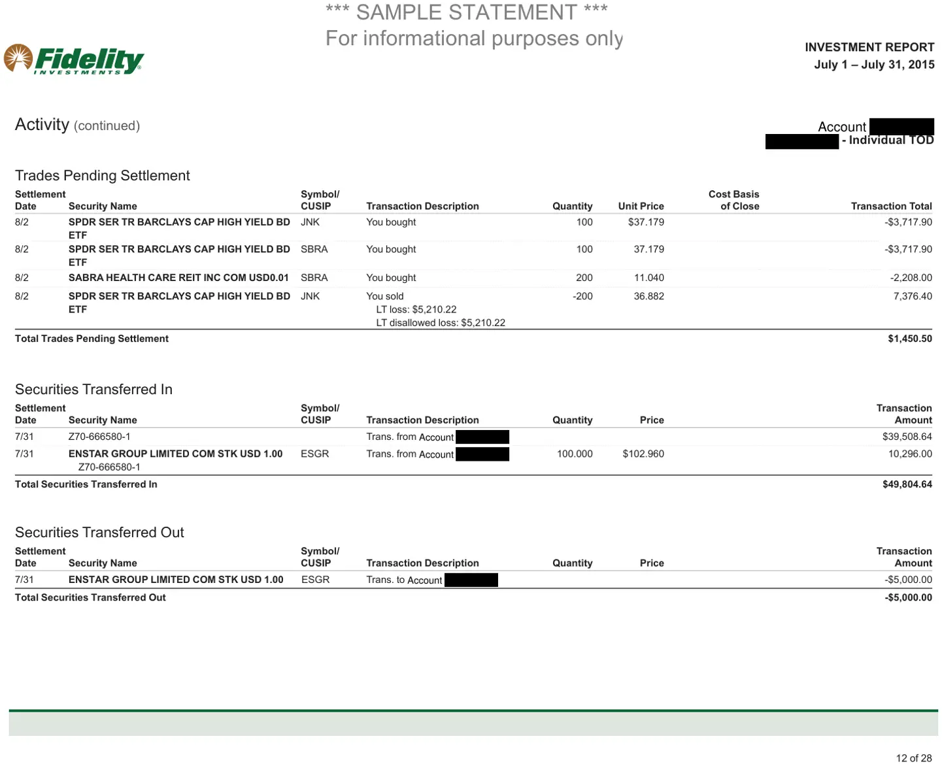Select the $39,508.64 transaction amount

[907, 437]
